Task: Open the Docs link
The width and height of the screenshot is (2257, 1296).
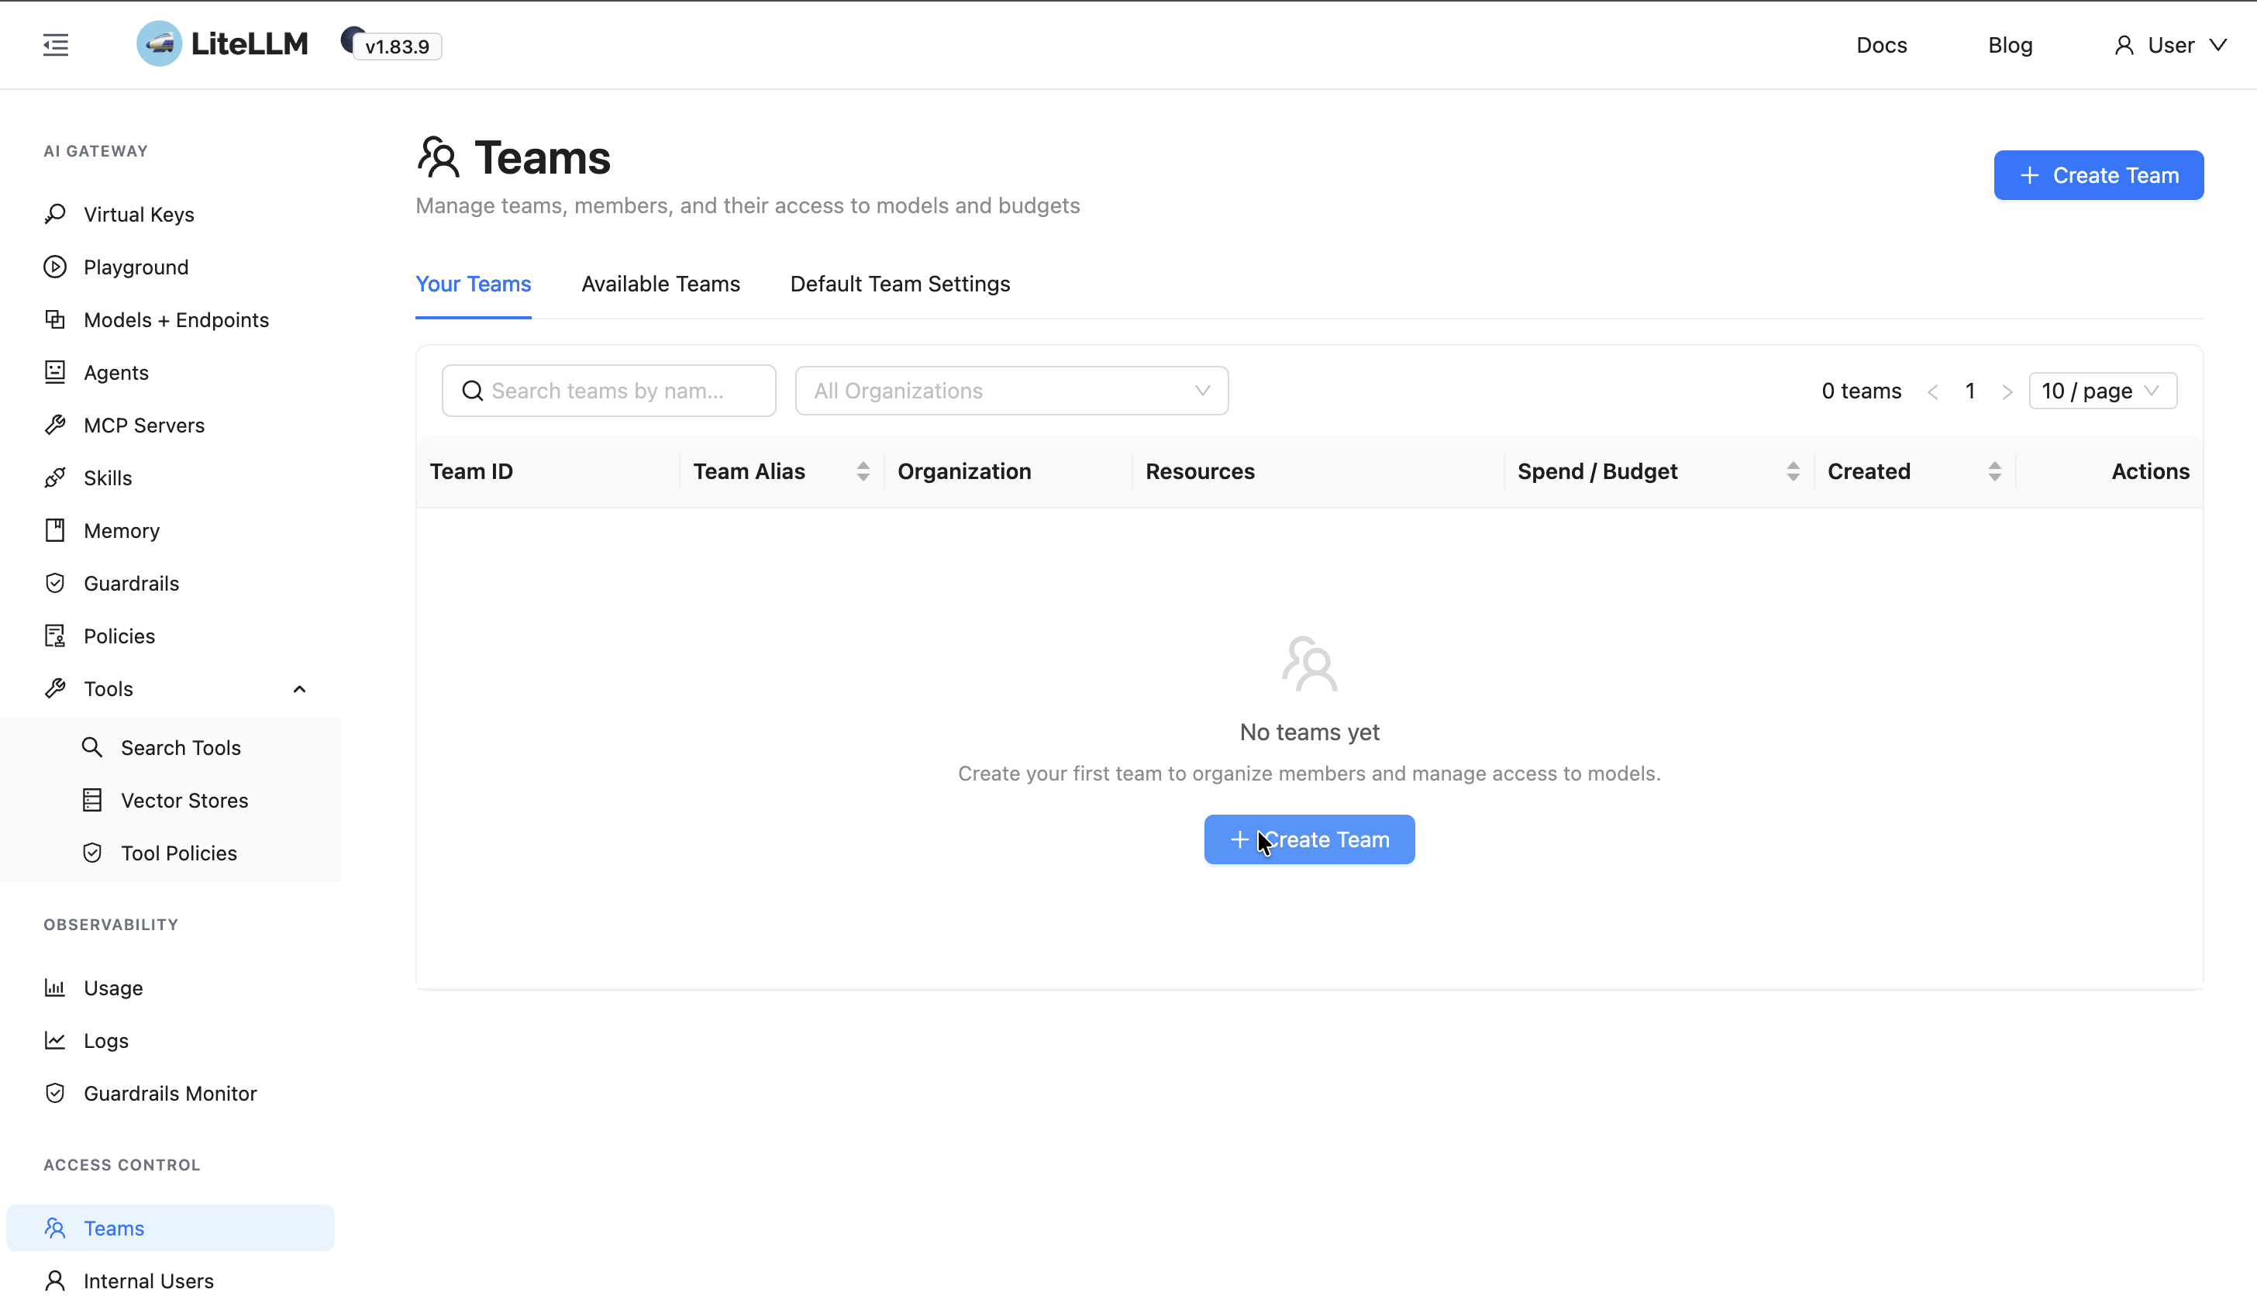Action: point(1880,46)
